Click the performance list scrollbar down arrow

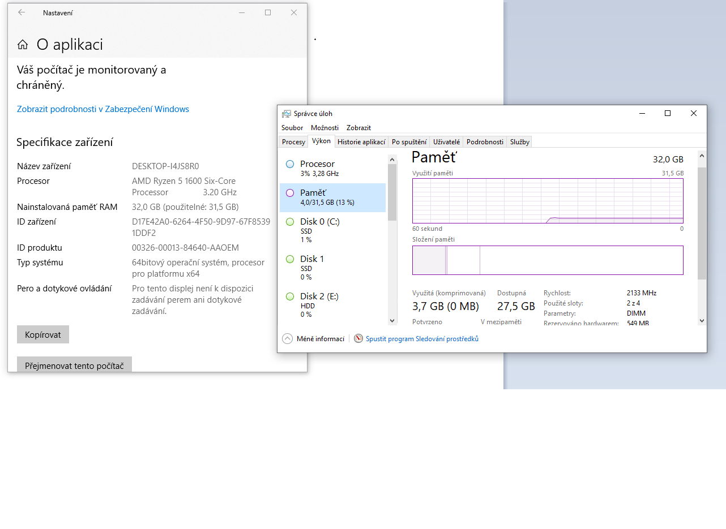click(x=392, y=321)
